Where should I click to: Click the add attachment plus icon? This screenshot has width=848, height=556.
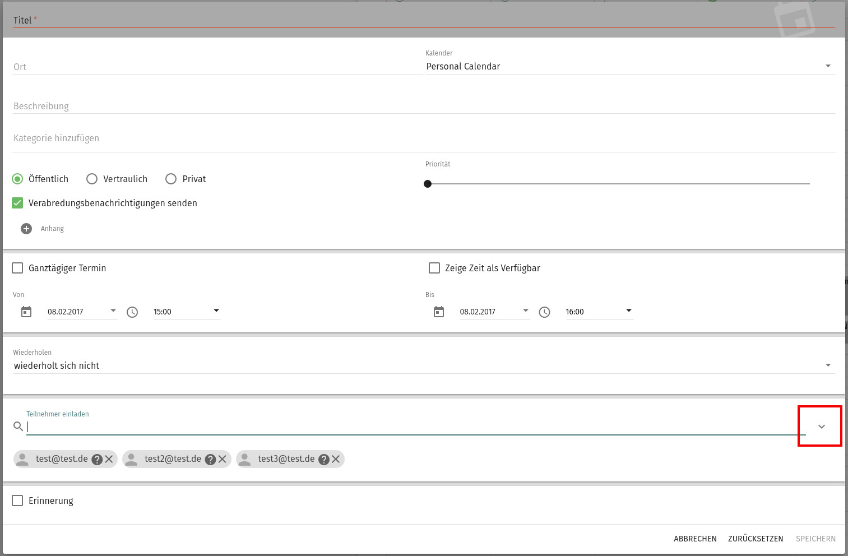[x=26, y=229]
